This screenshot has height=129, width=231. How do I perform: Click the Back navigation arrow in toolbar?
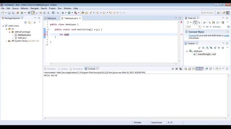[115, 13]
